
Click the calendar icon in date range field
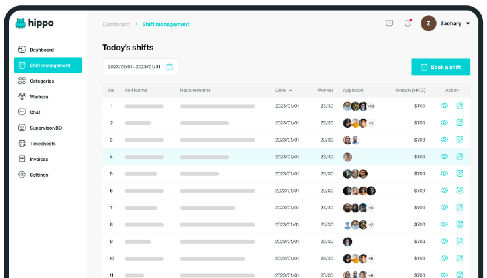170,67
